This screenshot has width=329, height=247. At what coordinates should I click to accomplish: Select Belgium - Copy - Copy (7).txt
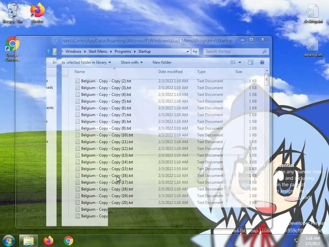(x=106, y=115)
